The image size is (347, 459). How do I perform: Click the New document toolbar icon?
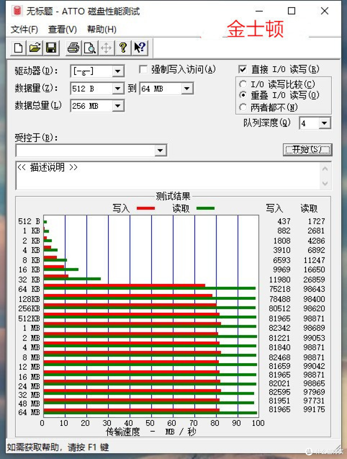[x=19, y=48]
